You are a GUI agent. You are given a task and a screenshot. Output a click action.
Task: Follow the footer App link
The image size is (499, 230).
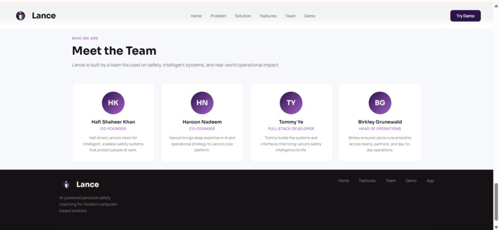point(430,181)
